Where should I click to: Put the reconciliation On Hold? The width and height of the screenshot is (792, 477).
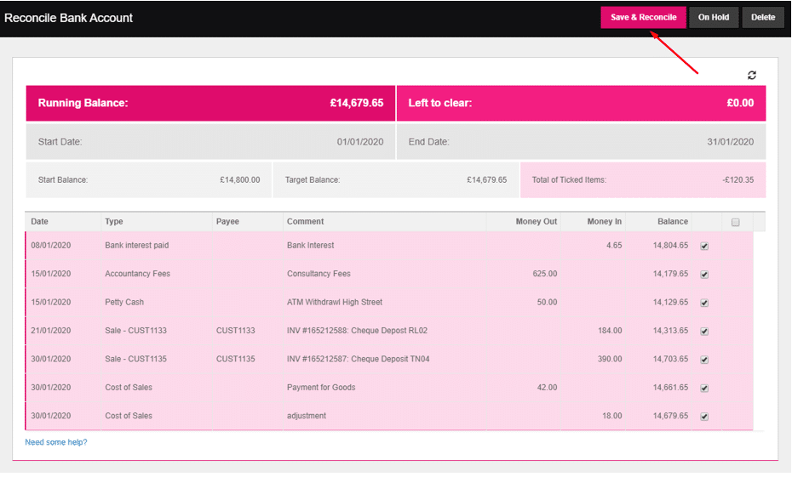click(714, 18)
